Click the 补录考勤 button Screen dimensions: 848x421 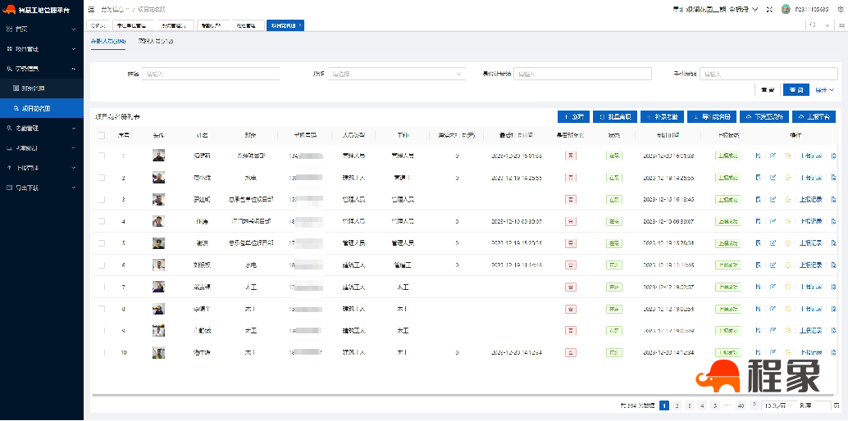(663, 117)
